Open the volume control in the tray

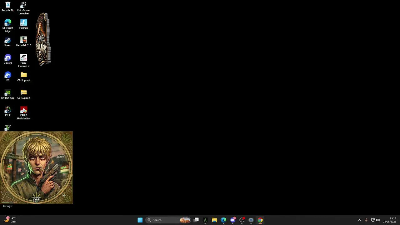(x=378, y=220)
